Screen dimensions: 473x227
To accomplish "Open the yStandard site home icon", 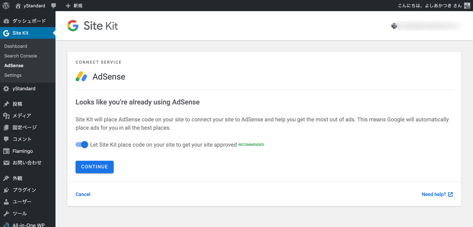I will 18,6.
